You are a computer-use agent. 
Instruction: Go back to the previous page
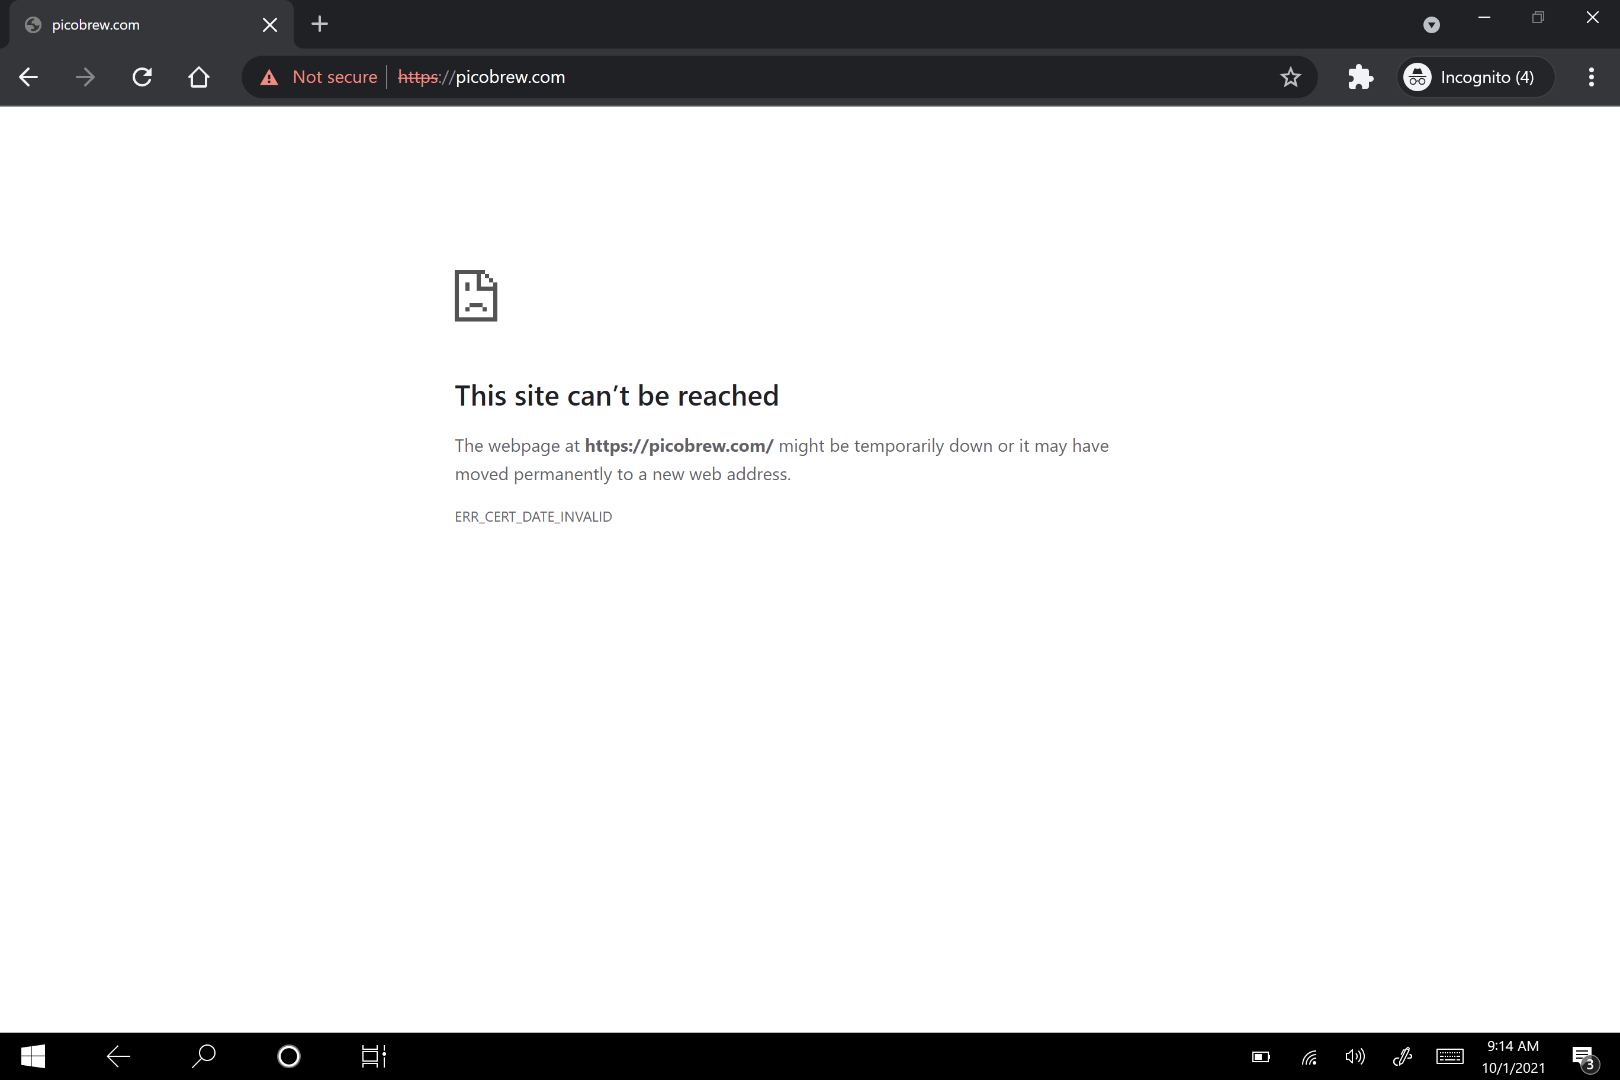[x=28, y=77]
